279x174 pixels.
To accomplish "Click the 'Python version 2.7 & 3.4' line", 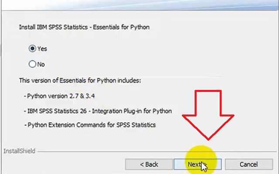I will [59, 96].
